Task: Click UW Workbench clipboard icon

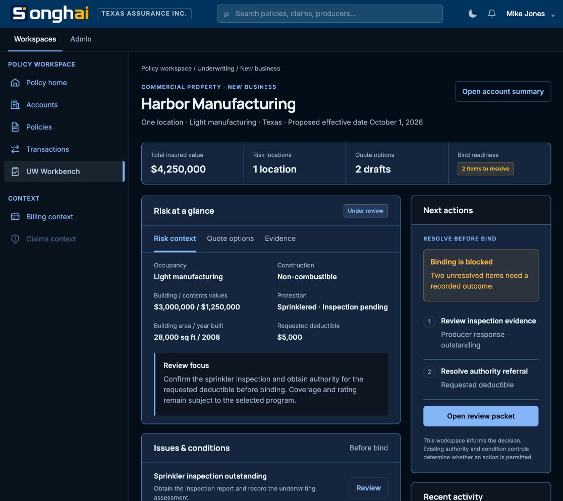Action: pyautogui.click(x=15, y=171)
